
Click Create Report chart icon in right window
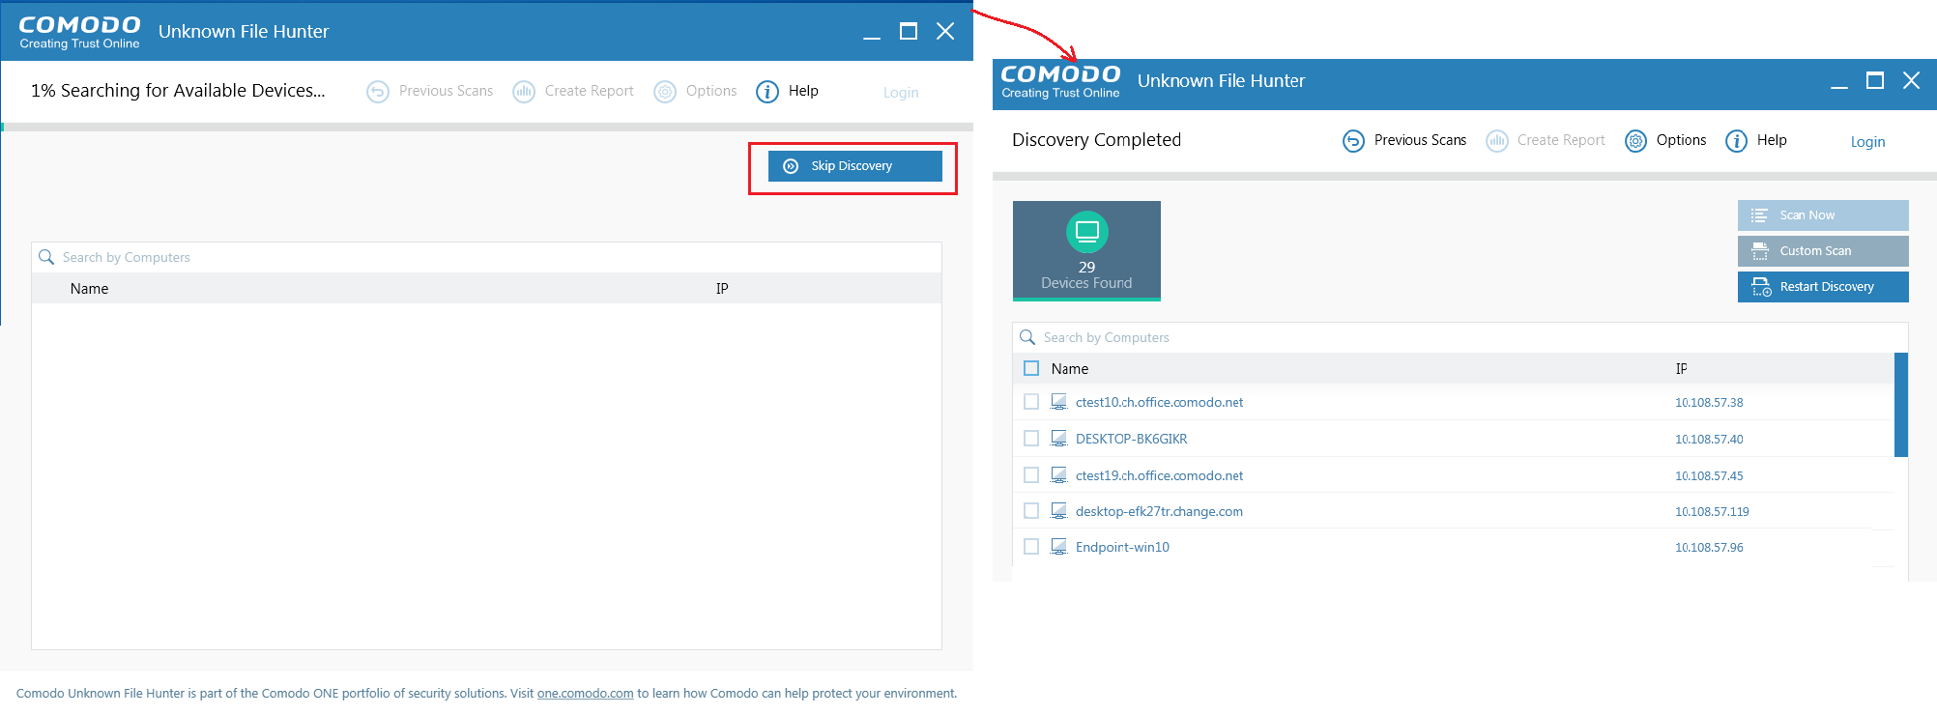(1497, 141)
